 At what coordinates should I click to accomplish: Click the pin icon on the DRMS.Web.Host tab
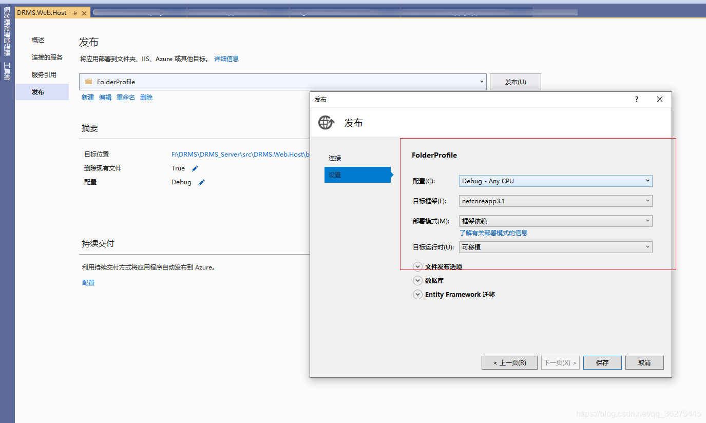tap(74, 11)
